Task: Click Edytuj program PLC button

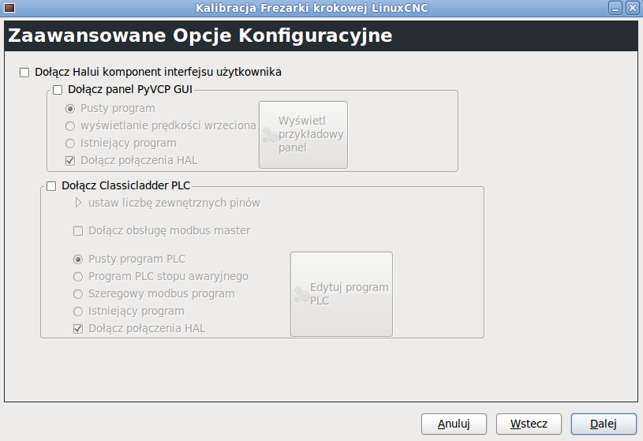Action: (342, 294)
